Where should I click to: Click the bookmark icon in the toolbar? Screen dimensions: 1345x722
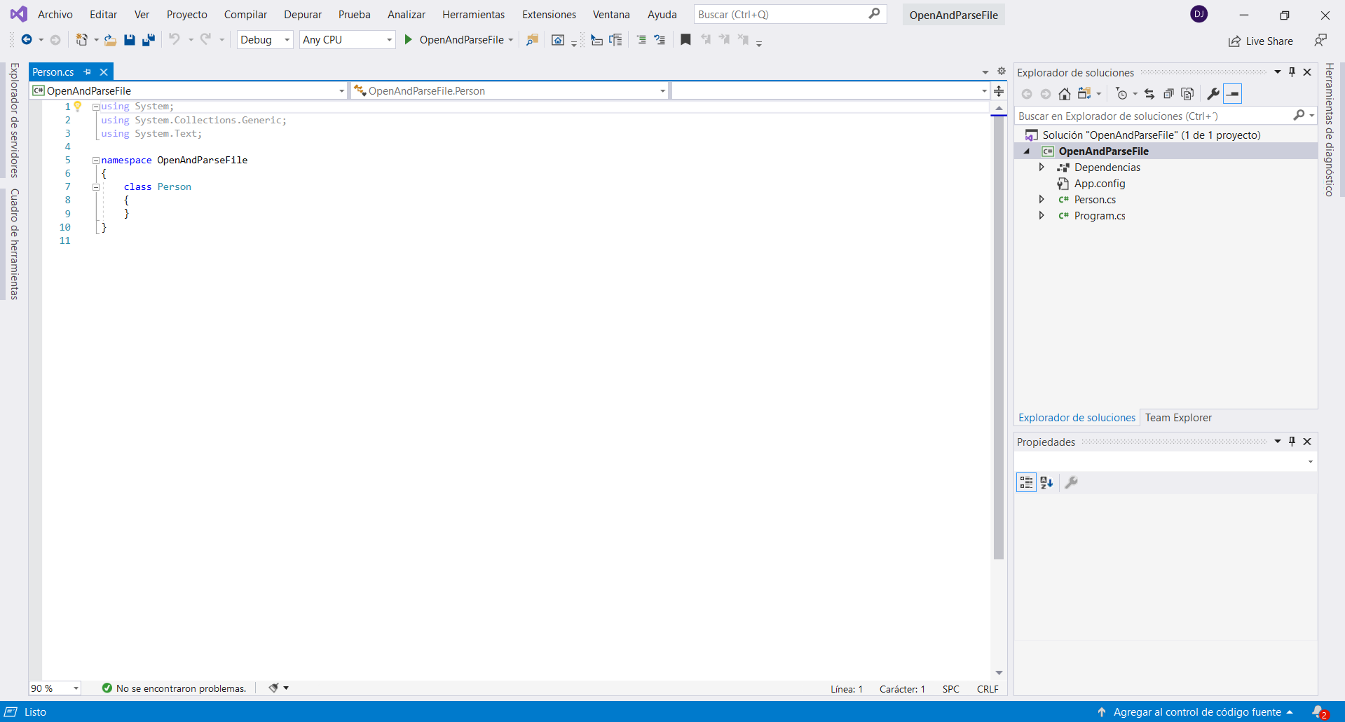click(x=685, y=40)
